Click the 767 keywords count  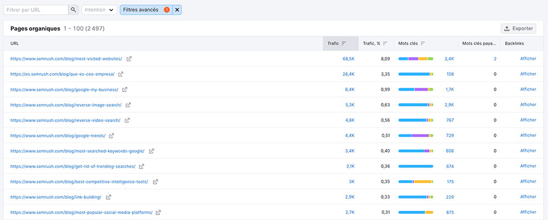click(450, 120)
